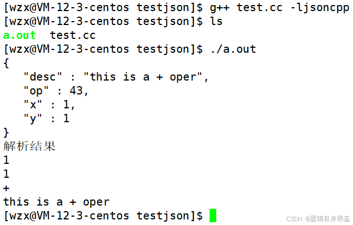This screenshot has height=225, width=353.
Task: Click the green a.out file name
Action: (x=19, y=35)
